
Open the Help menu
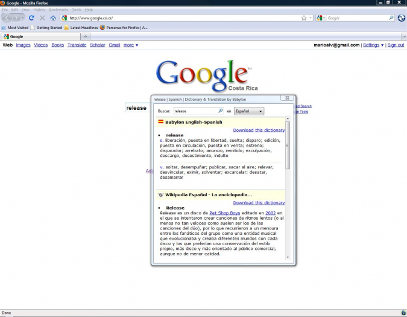(89, 10)
